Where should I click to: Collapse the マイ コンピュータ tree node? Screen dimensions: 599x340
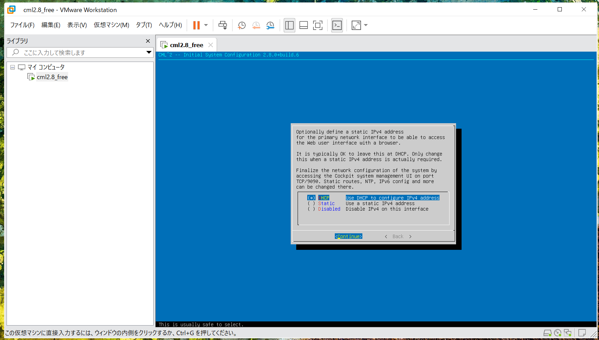pos(13,67)
